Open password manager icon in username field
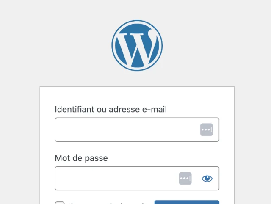Viewport: 271px width, 204px height. [206, 130]
